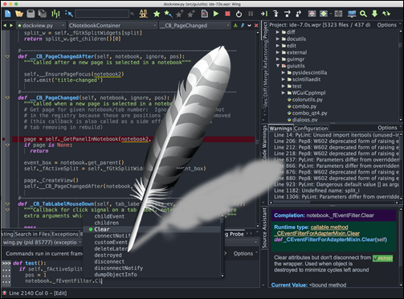Go forward in editor history (right arrow)
The image size is (404, 299).
pyautogui.click(x=11, y=26)
